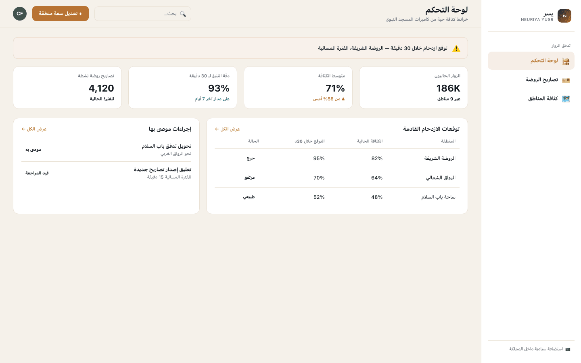Open تعليق إصدار تصاريح جديدة action
Screen dimensions: 581x363
107,173
